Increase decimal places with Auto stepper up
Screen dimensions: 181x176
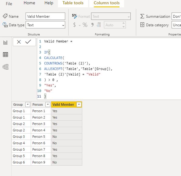123,23
